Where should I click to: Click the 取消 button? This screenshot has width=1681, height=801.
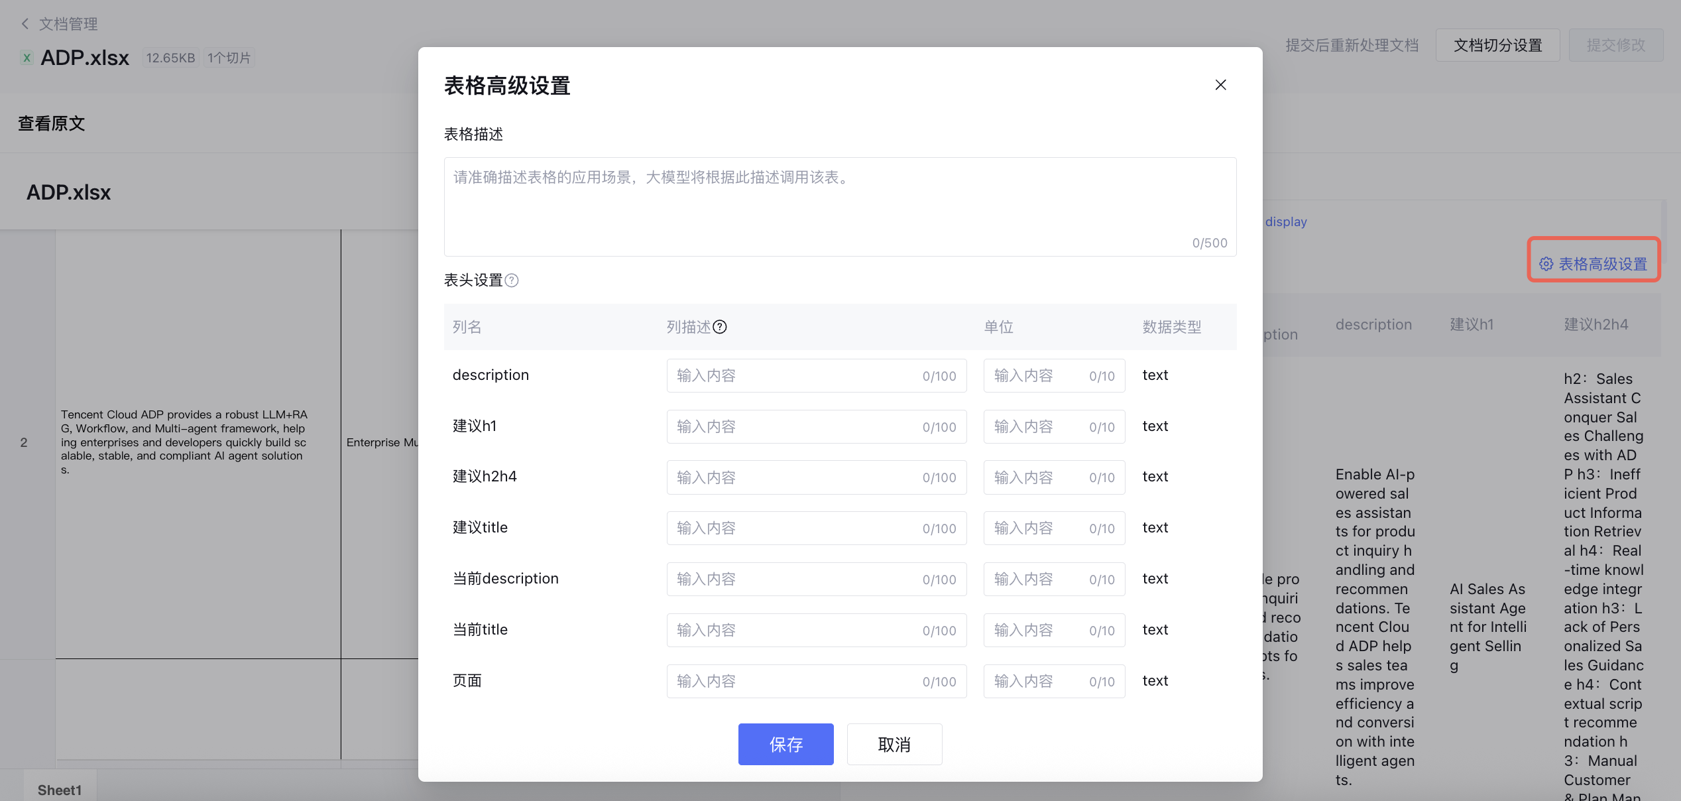click(894, 744)
